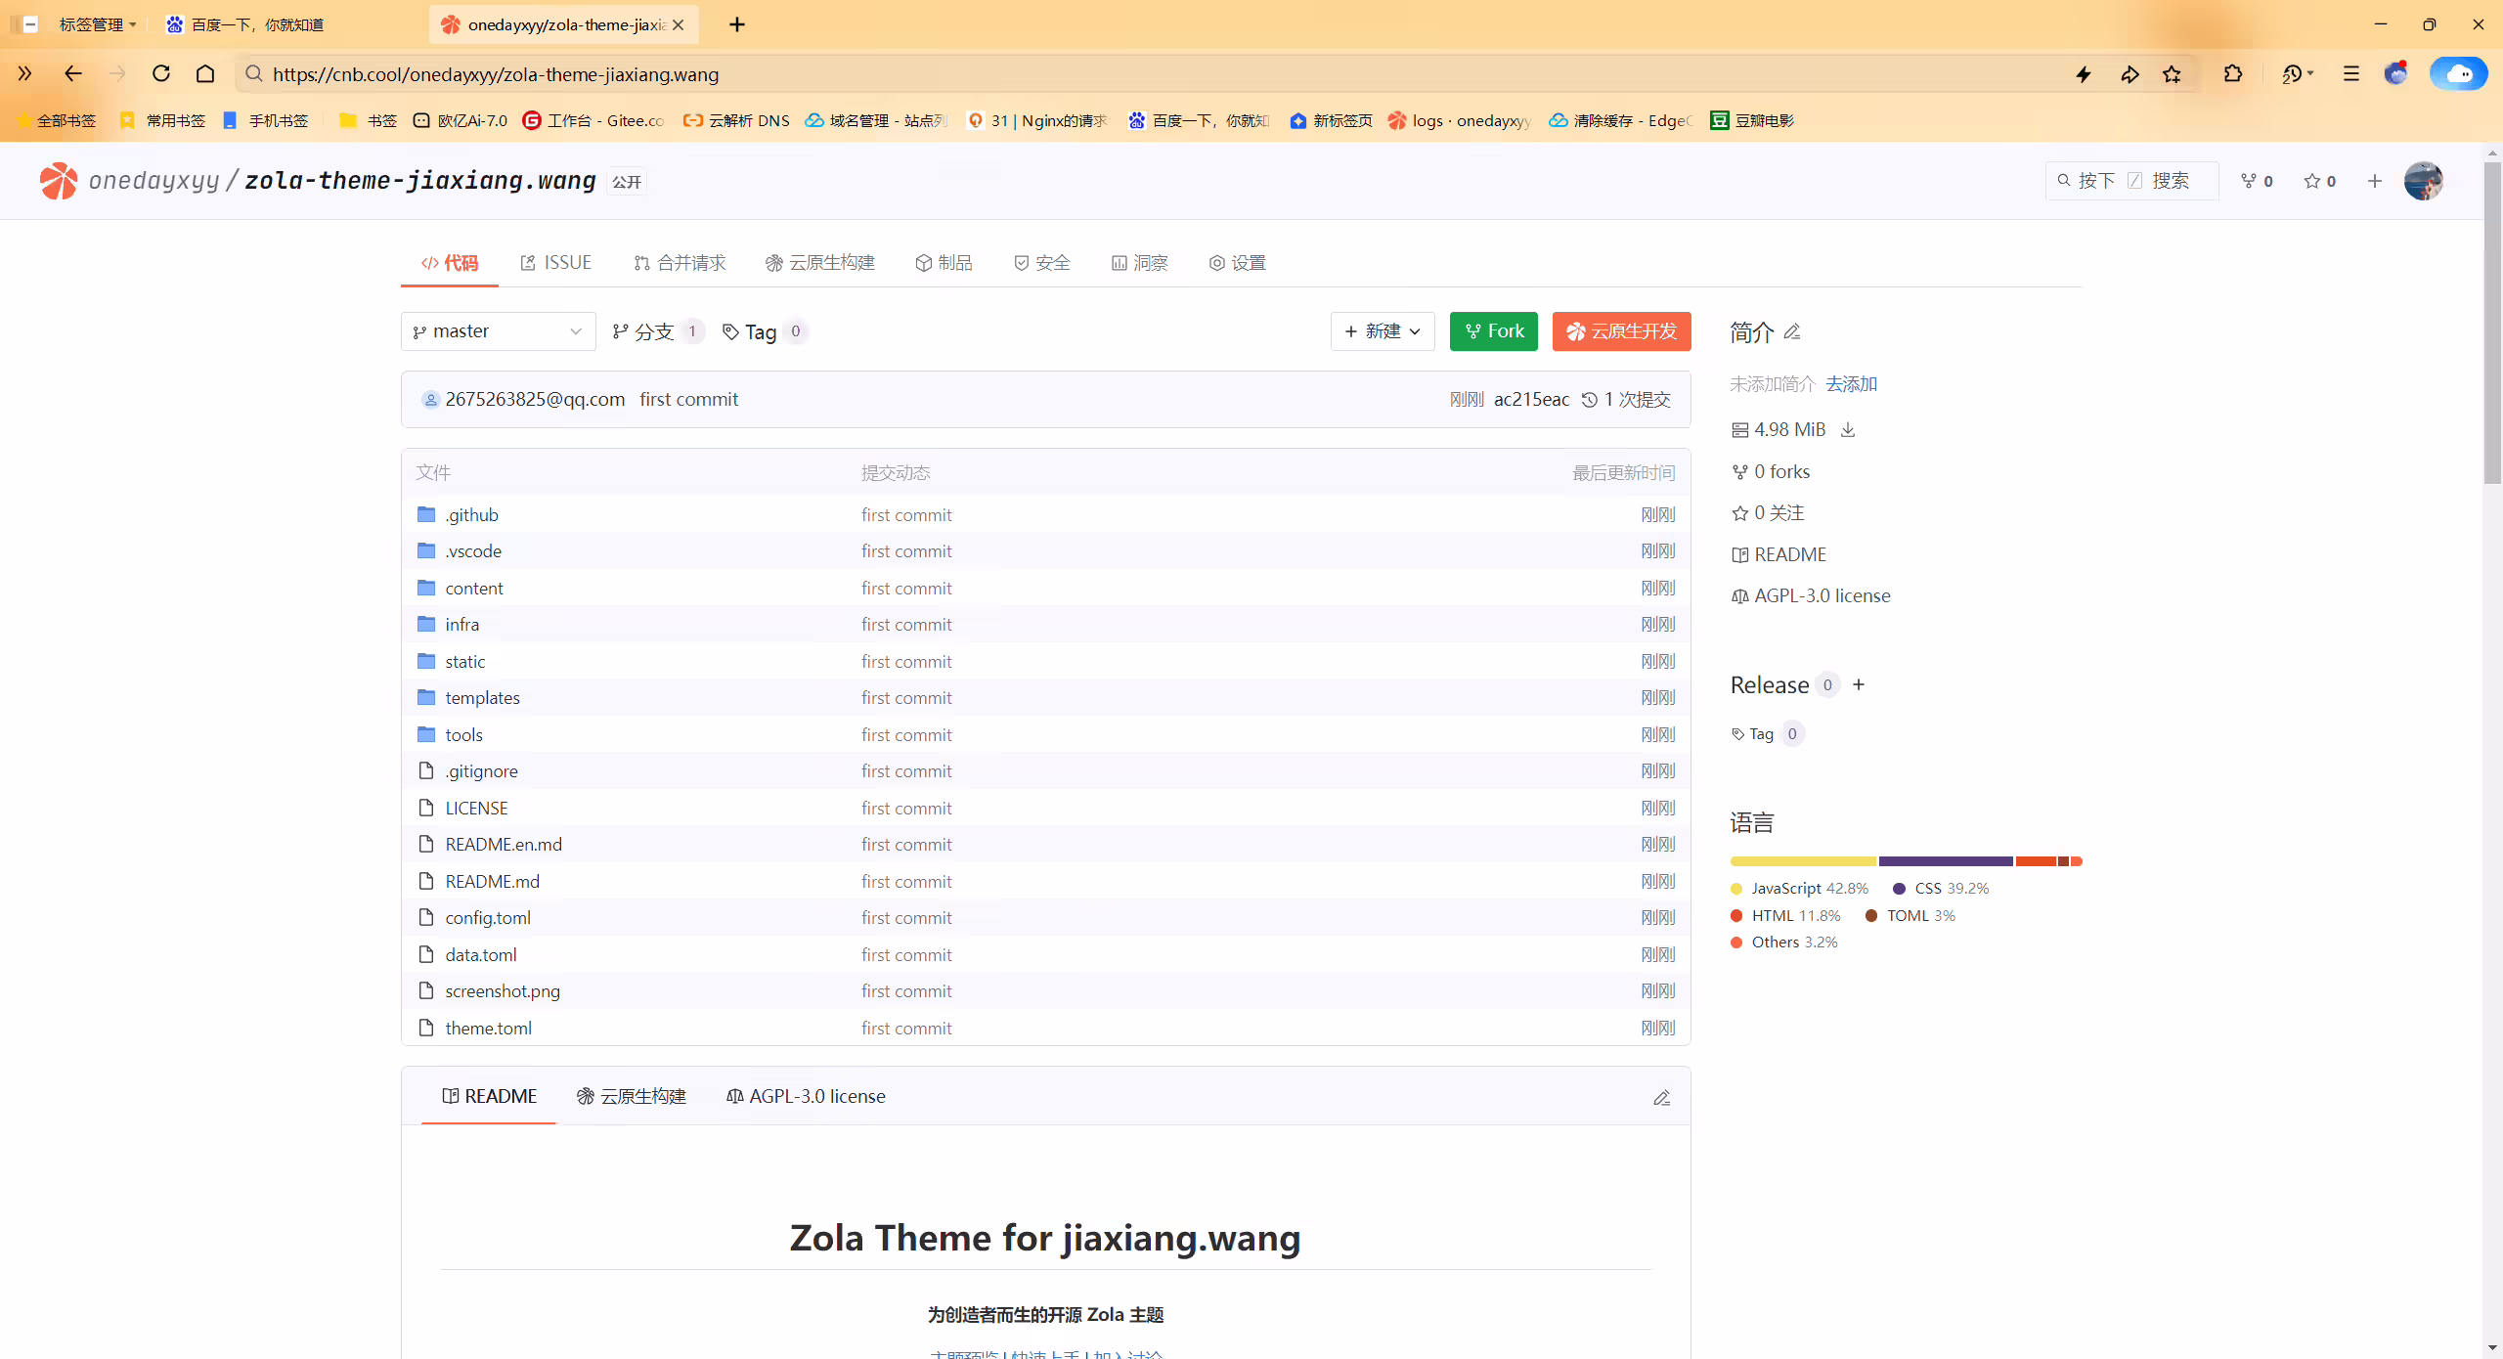Select 云原生构建 tab below the file list
Image resolution: width=2503 pixels, height=1359 pixels.
click(632, 1096)
